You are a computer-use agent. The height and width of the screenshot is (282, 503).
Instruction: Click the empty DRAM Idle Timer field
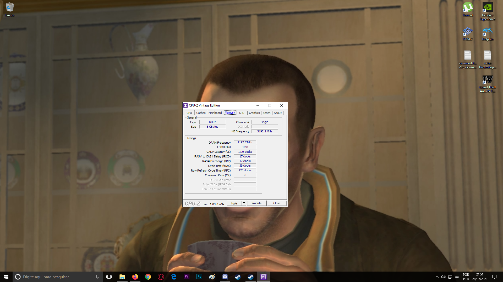tap(245, 180)
